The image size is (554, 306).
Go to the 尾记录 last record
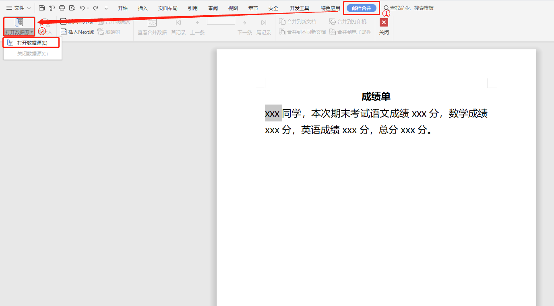264,23
